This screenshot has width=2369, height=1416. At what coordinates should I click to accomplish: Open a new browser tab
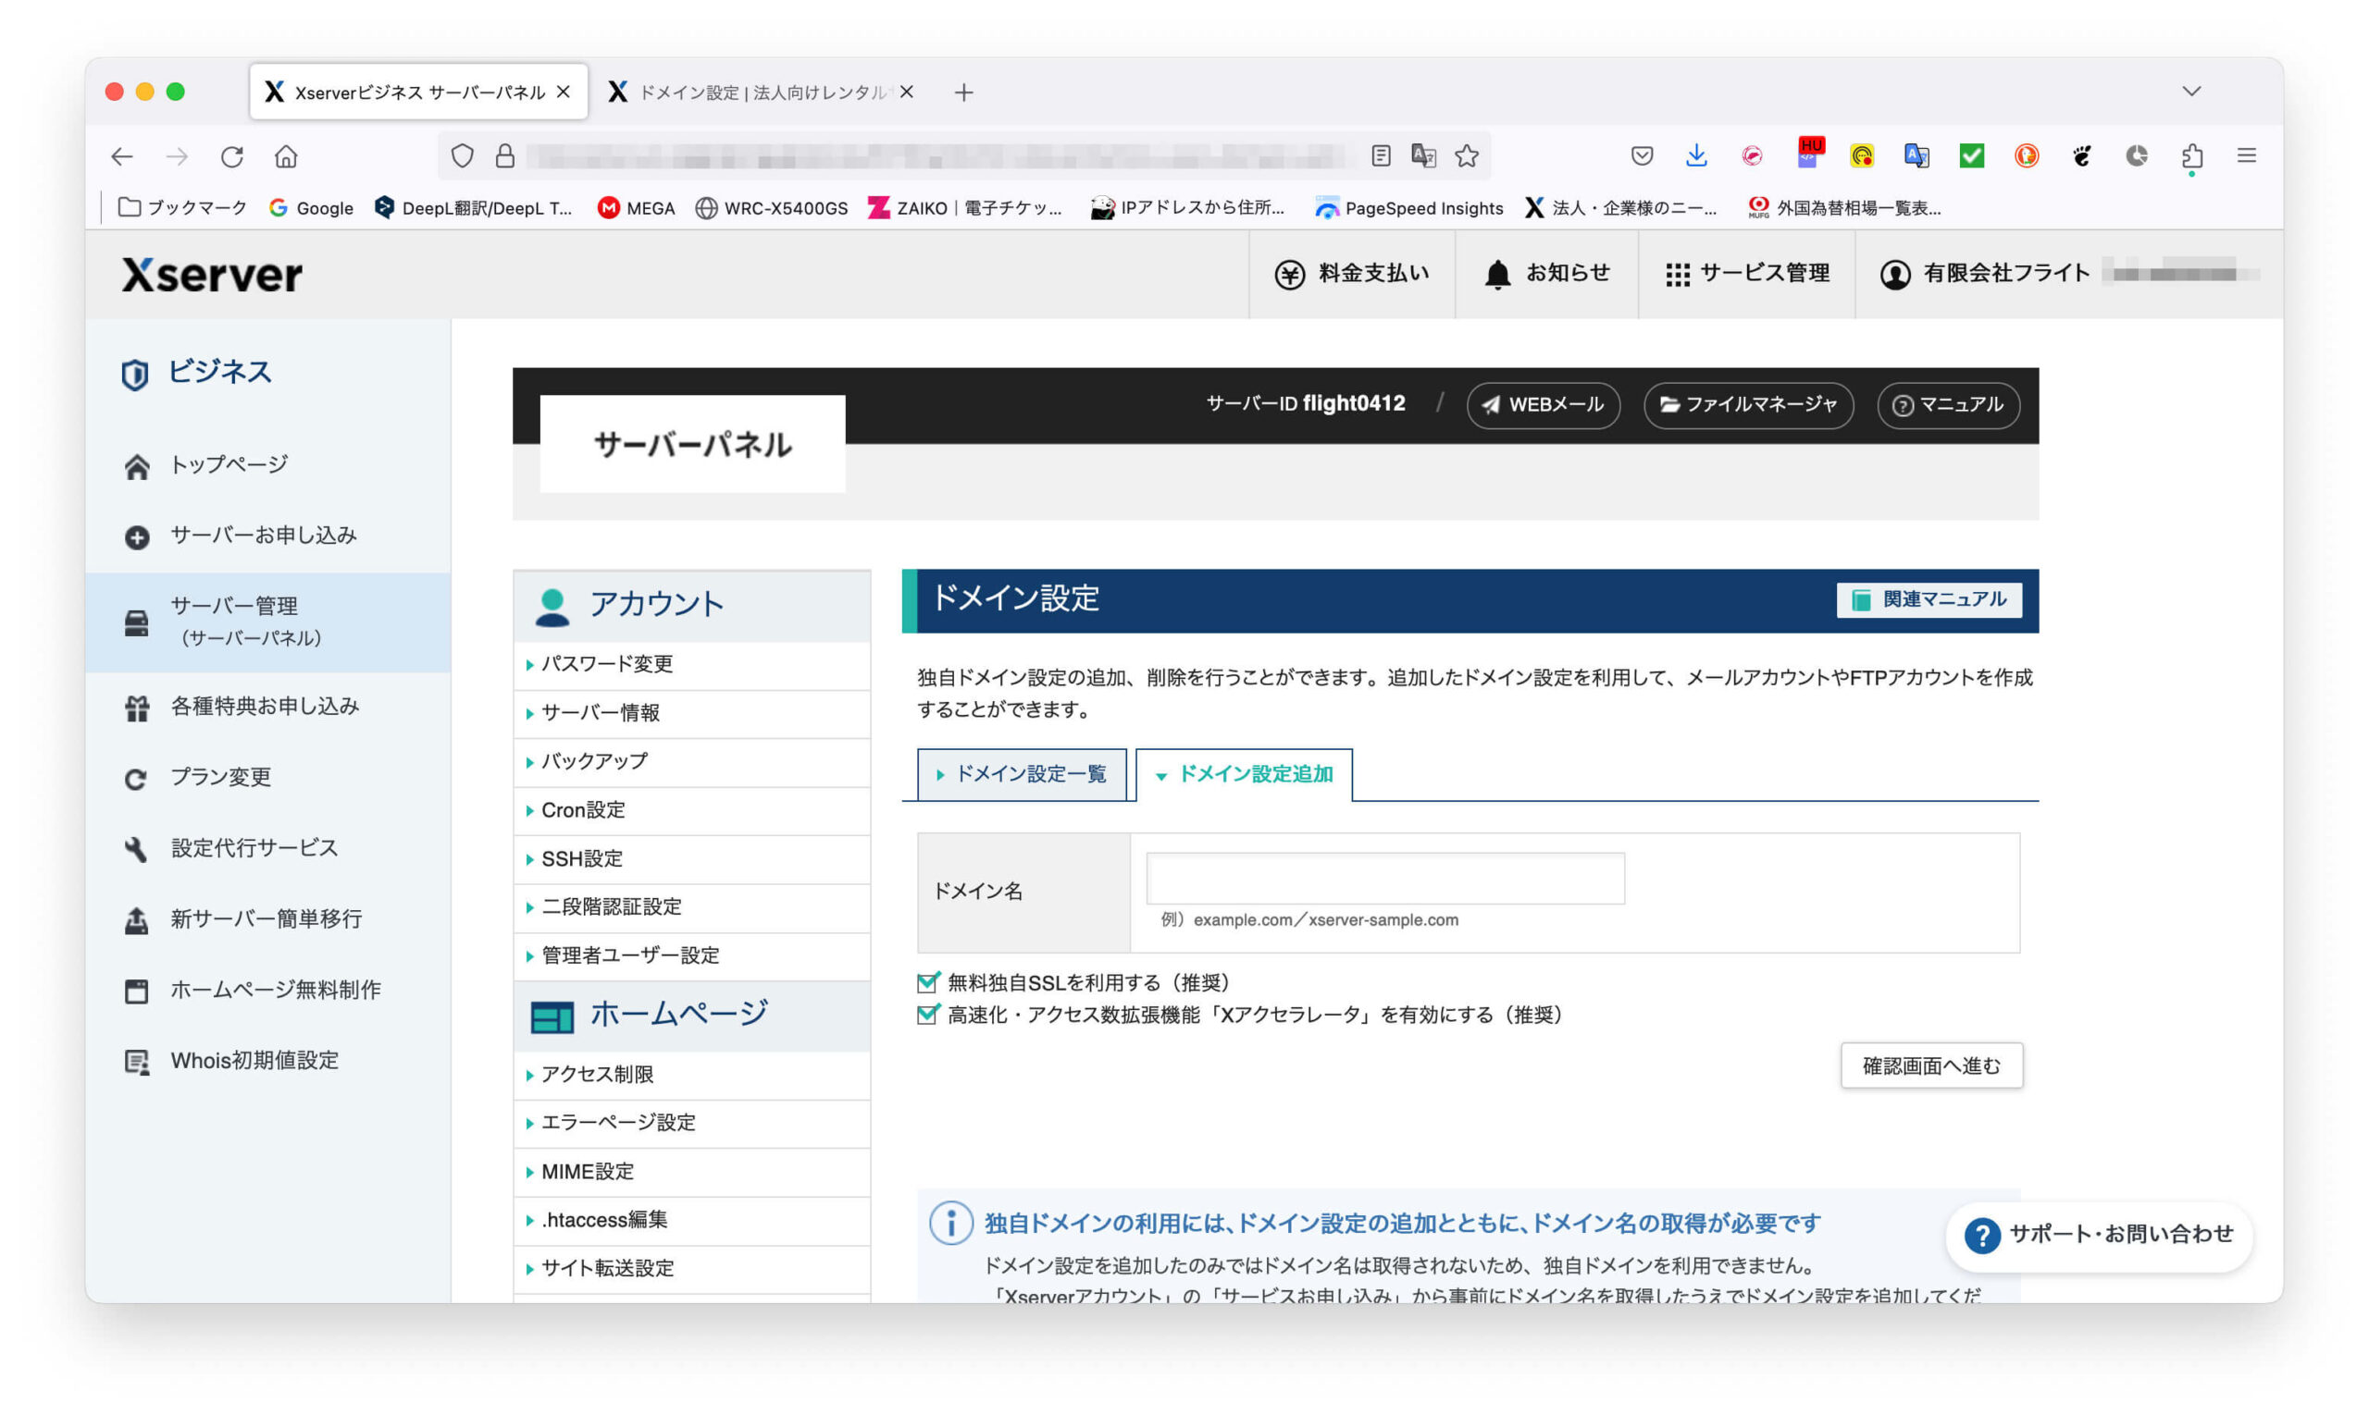click(x=964, y=92)
